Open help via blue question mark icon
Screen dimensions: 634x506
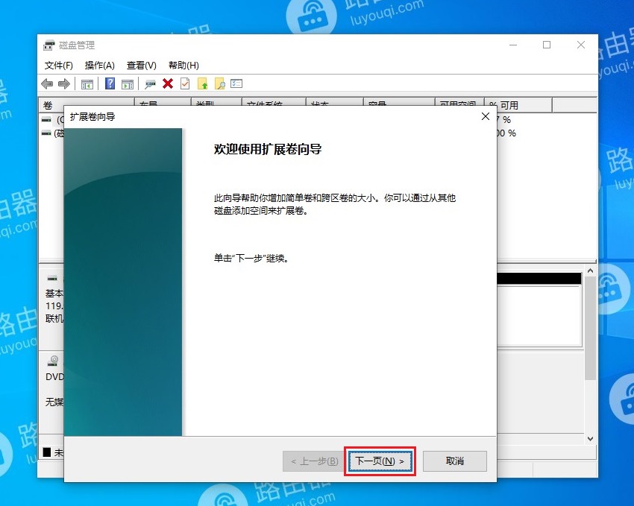(110, 83)
